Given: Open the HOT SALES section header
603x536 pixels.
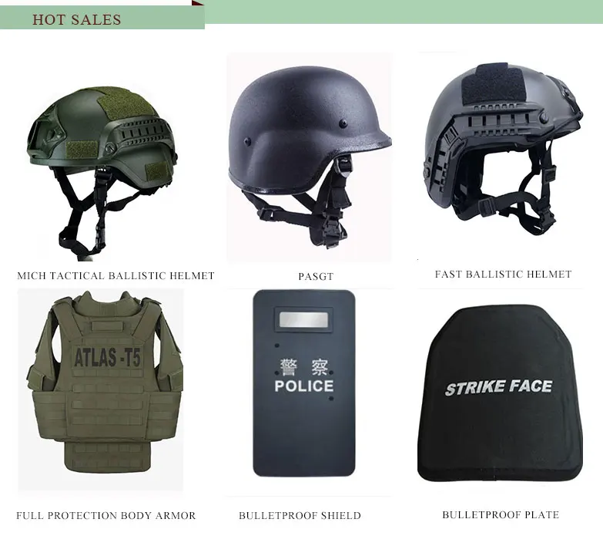Looking at the screenshot, I should tap(76, 19).
